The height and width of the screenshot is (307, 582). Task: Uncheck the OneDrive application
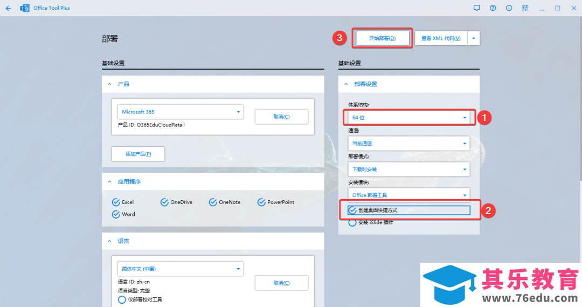pyautogui.click(x=176, y=202)
